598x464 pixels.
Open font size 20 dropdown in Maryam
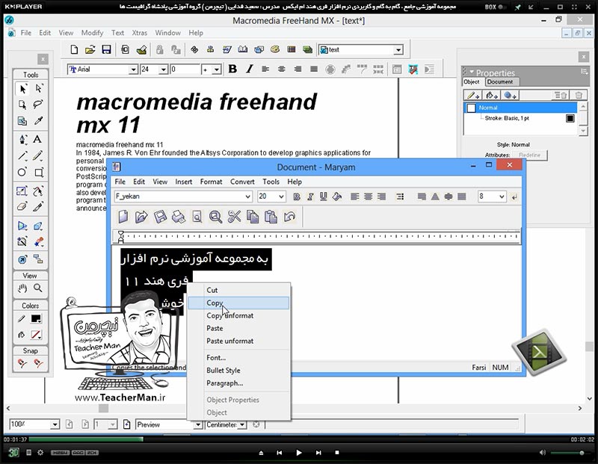[x=281, y=197]
